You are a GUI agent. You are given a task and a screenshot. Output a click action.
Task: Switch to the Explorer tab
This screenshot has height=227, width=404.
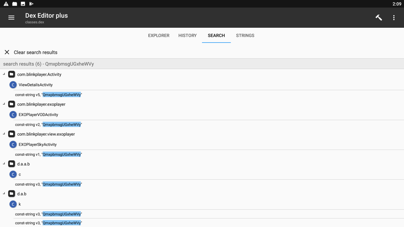click(x=159, y=36)
